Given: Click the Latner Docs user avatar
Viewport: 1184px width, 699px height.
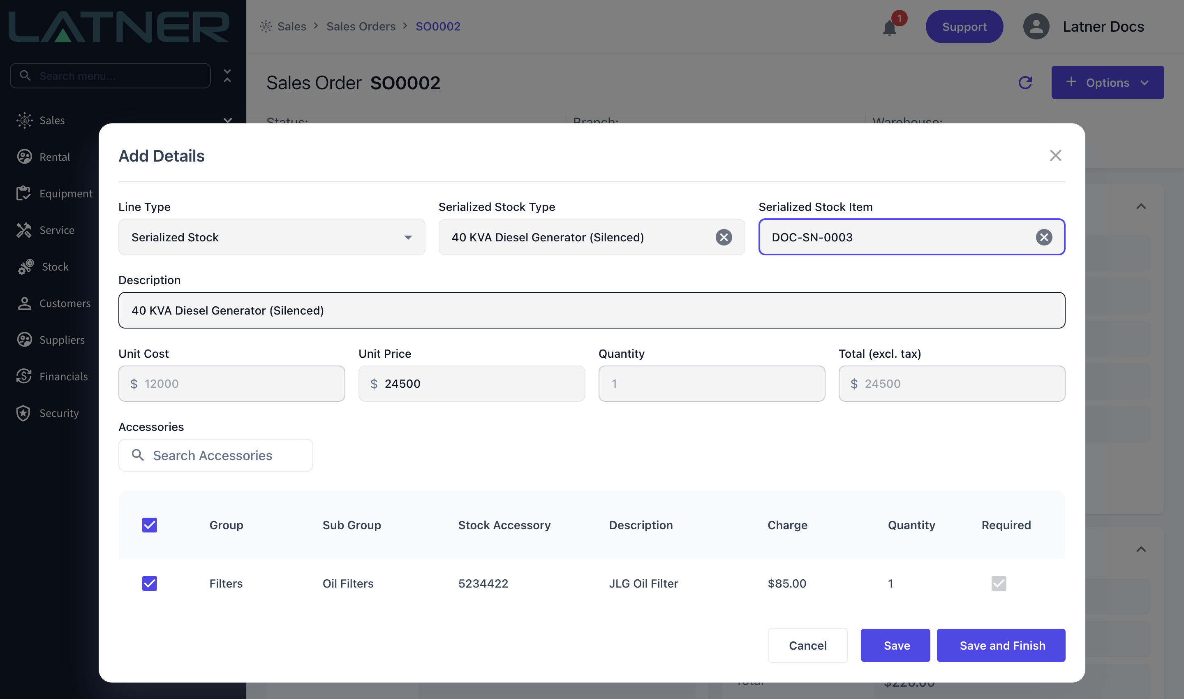Looking at the screenshot, I should coord(1036,26).
